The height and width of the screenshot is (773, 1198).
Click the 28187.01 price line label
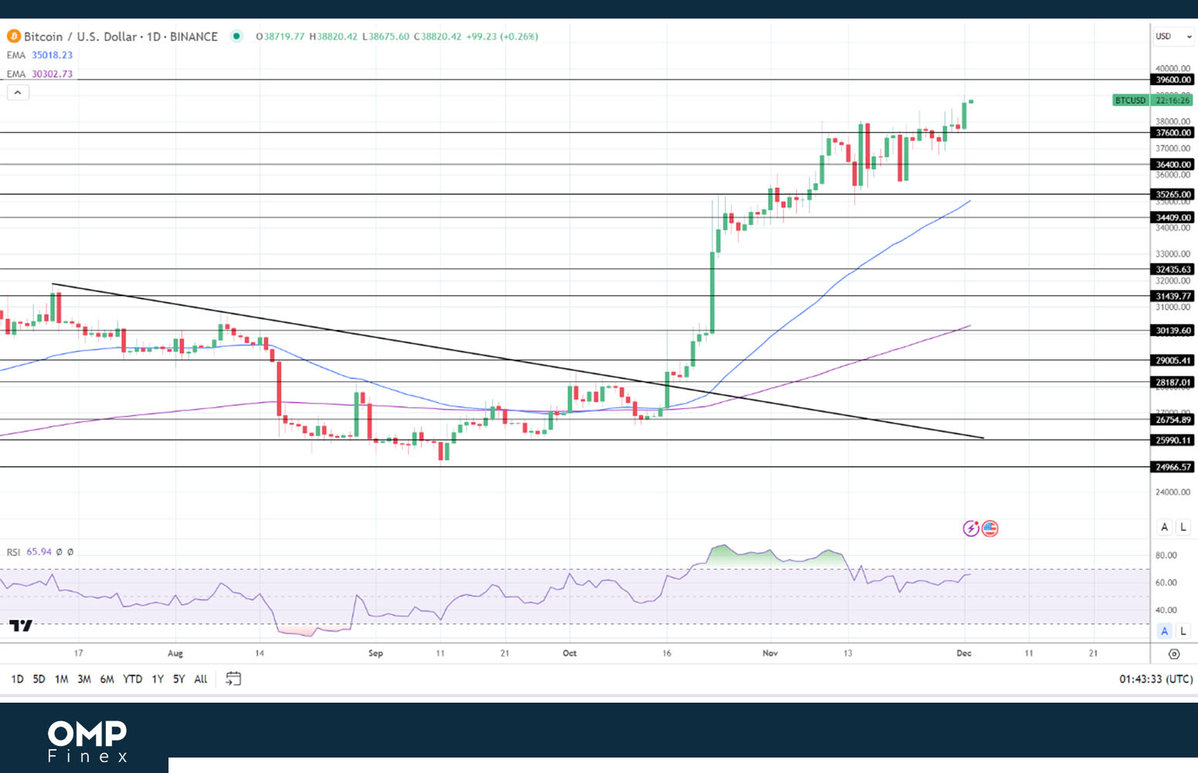(x=1173, y=383)
